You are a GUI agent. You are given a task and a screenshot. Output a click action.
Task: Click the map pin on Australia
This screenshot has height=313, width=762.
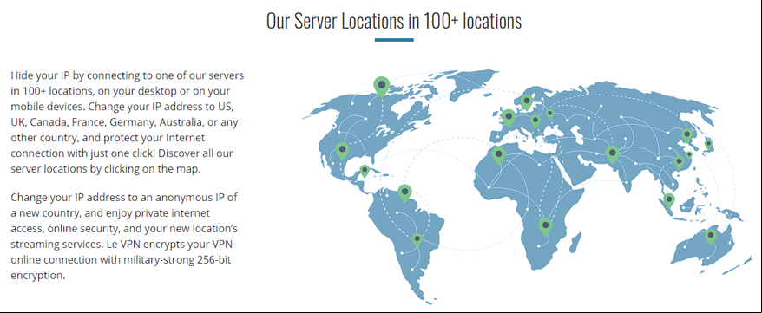click(711, 237)
